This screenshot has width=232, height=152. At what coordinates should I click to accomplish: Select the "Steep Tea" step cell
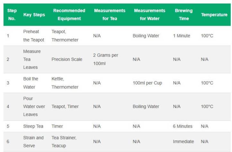[x=33, y=126]
